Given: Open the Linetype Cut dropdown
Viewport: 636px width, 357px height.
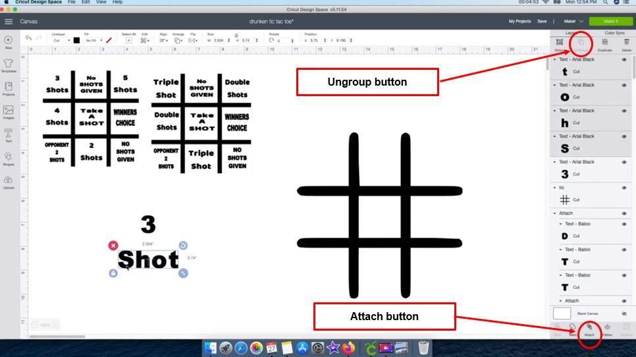Looking at the screenshot, I should 61,41.
